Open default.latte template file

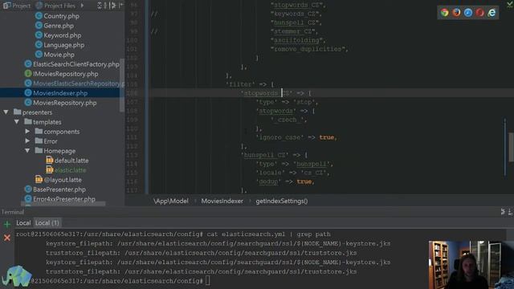pyautogui.click(x=71, y=161)
